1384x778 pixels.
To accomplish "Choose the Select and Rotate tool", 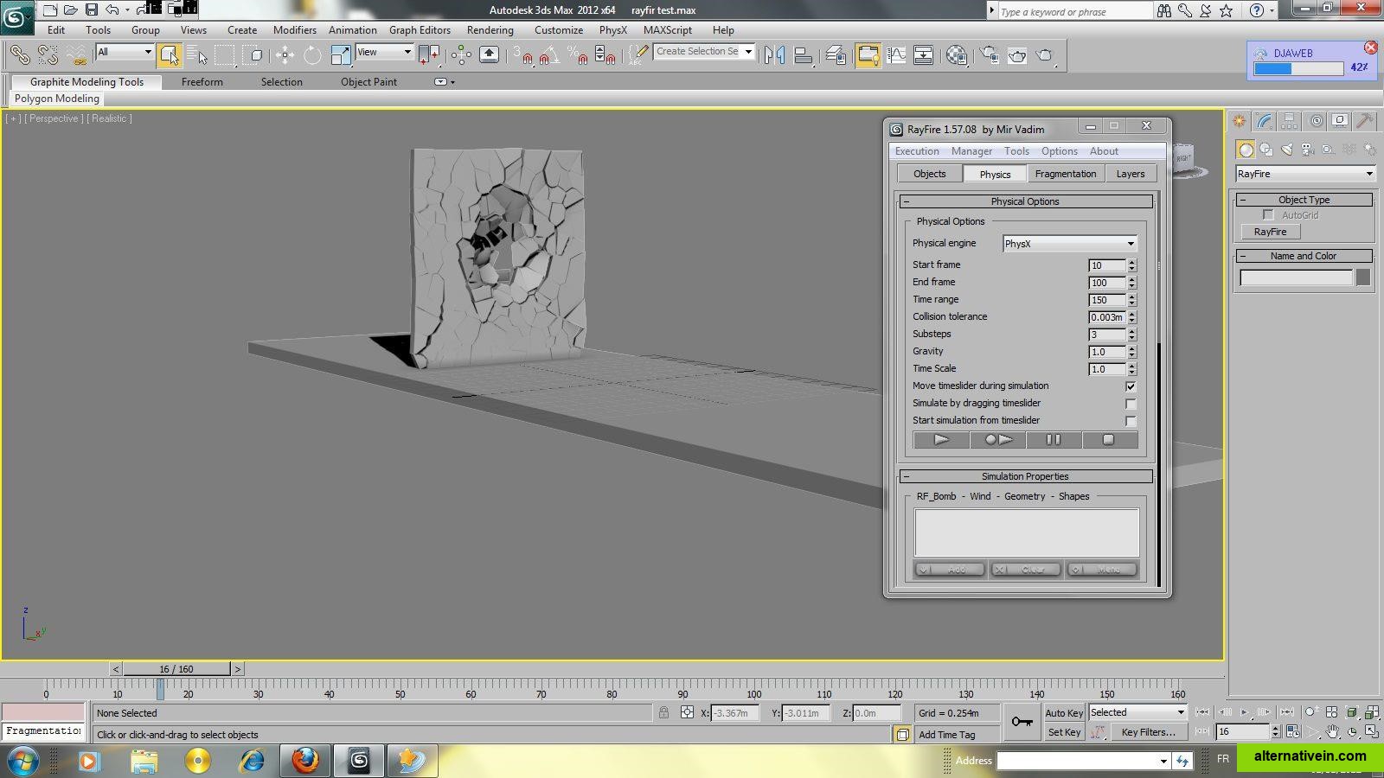I will (312, 55).
